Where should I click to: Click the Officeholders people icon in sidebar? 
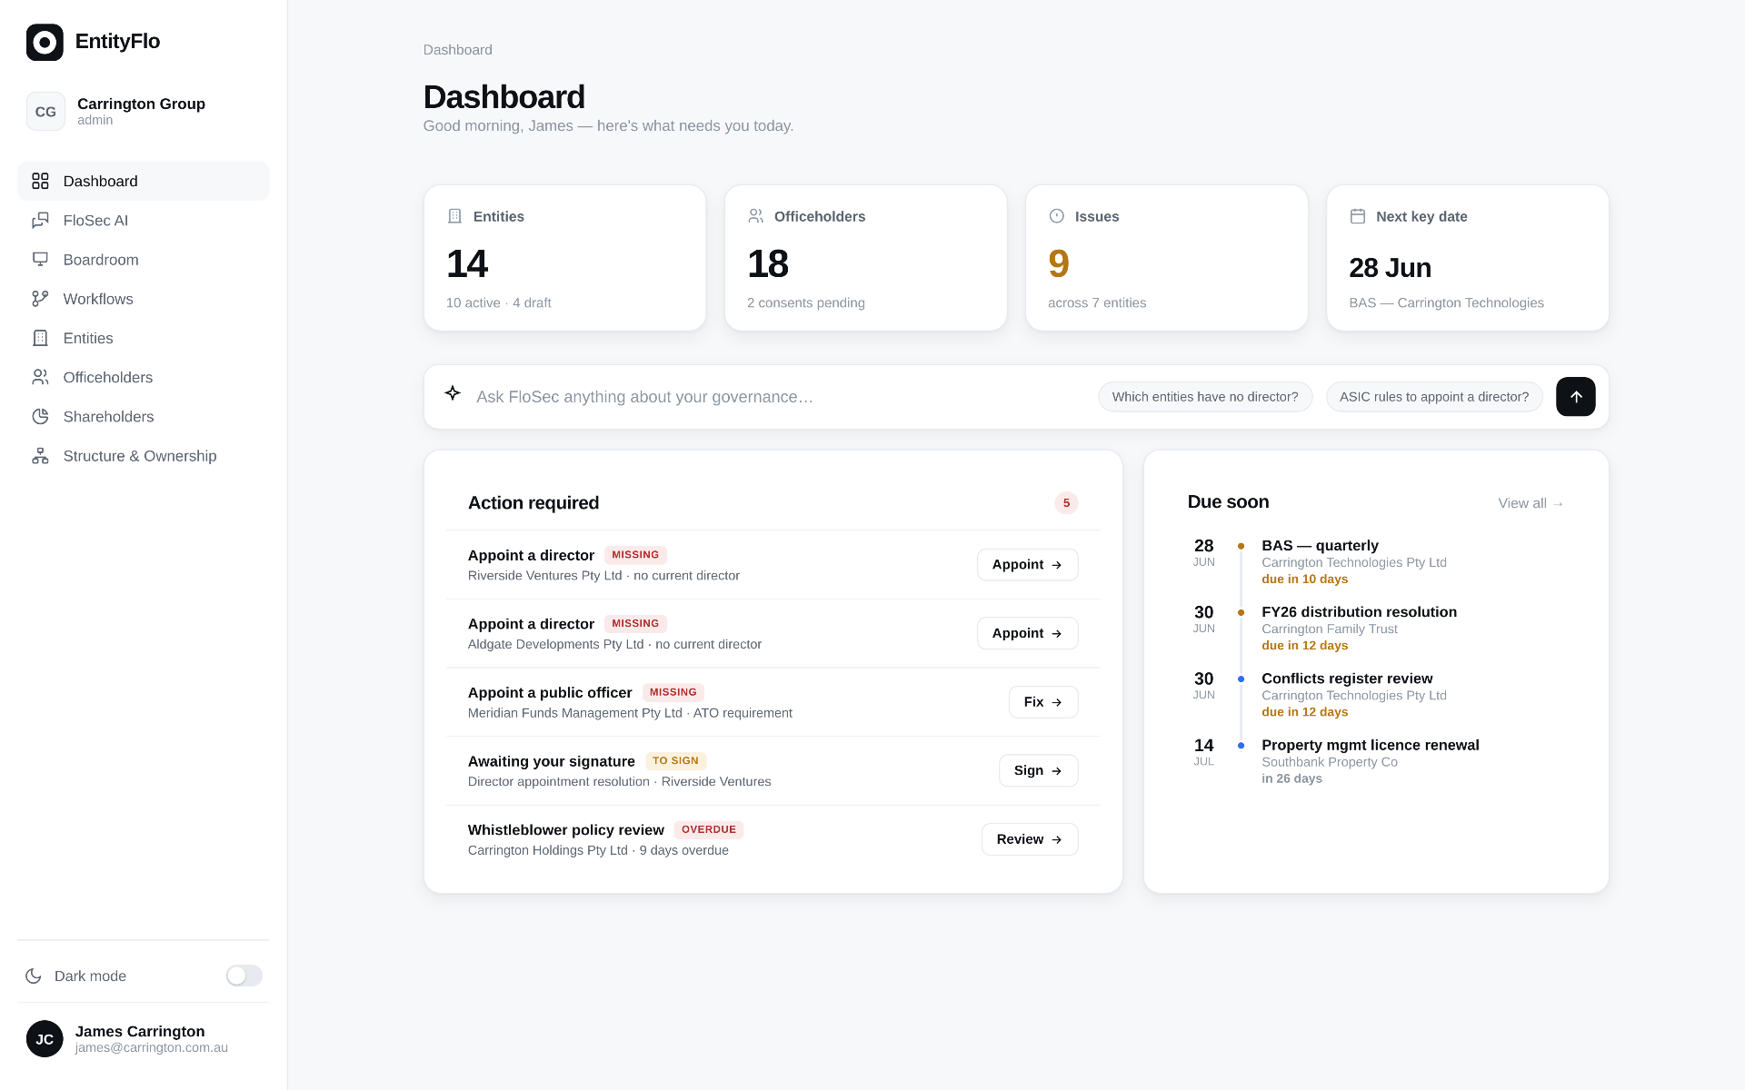(40, 377)
